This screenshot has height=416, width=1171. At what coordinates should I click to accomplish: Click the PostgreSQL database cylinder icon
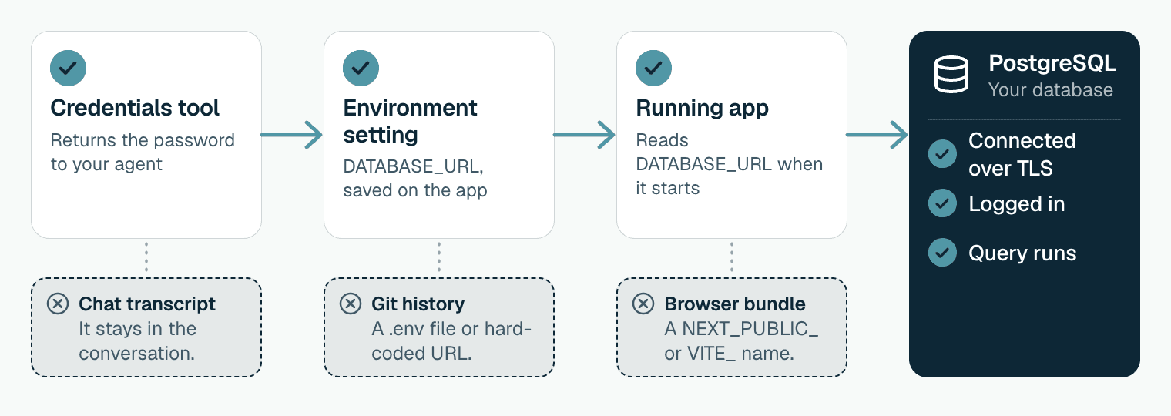pos(951,75)
